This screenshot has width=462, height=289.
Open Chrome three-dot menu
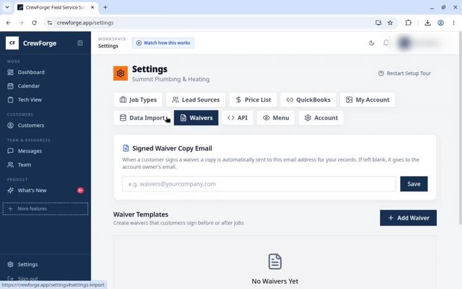click(454, 22)
